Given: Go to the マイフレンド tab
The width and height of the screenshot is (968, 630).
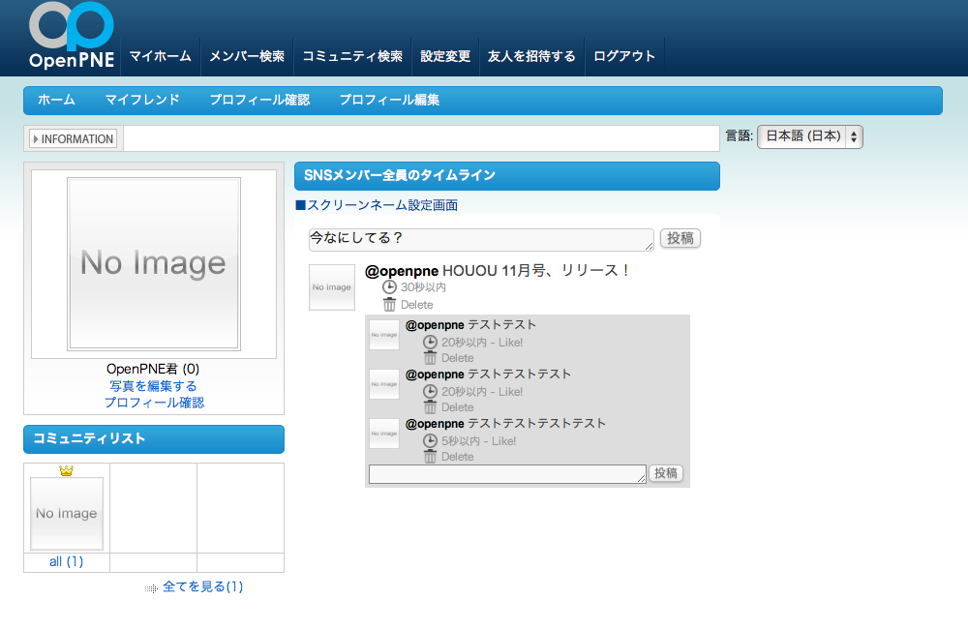Looking at the screenshot, I should point(142,100).
